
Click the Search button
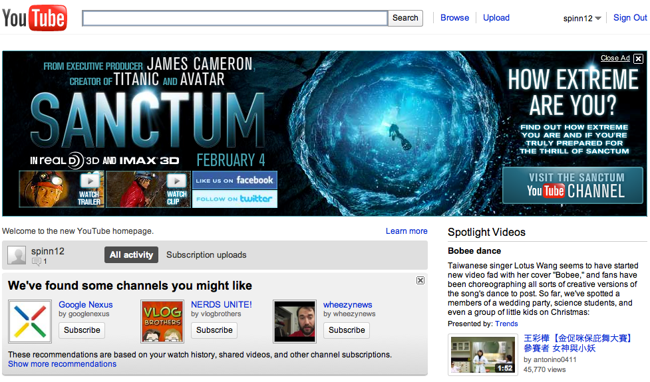click(405, 18)
